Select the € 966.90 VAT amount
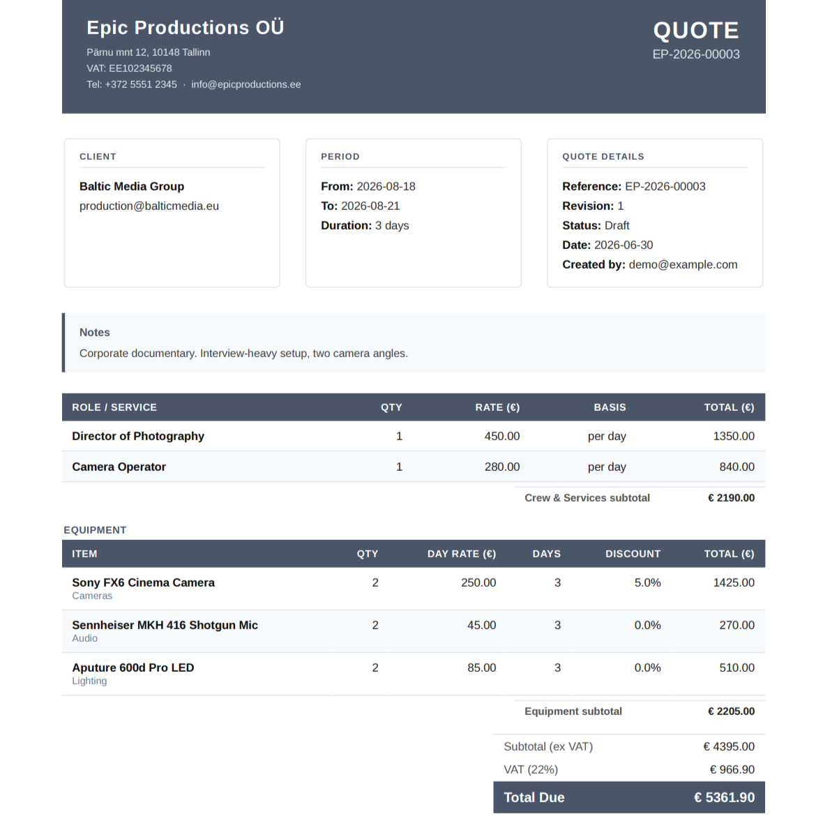Screen dimensions: 823x828 (732, 769)
